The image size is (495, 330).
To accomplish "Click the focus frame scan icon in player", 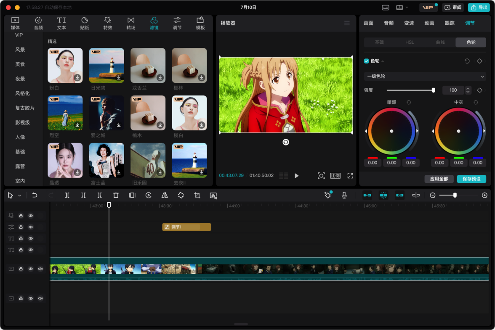I will coord(321,176).
